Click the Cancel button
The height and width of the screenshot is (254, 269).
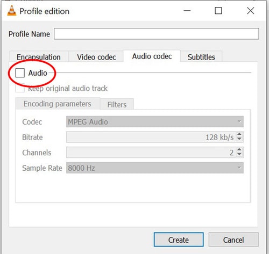click(233, 240)
